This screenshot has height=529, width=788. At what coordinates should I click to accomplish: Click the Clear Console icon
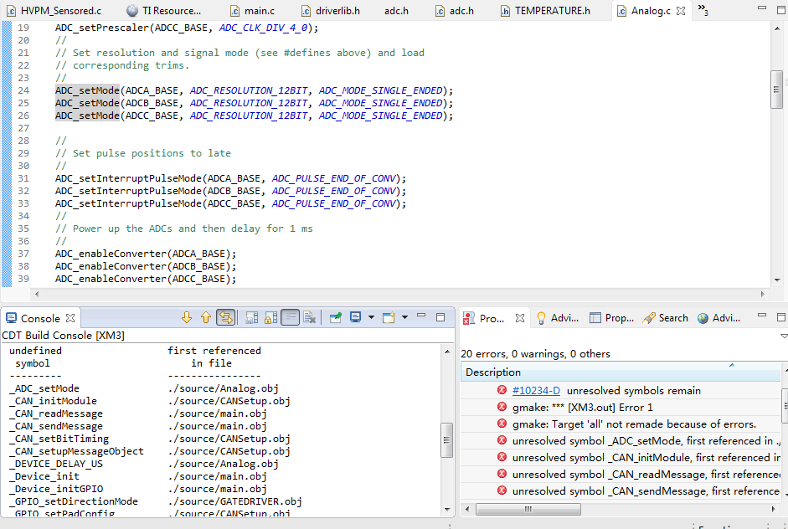pos(310,318)
